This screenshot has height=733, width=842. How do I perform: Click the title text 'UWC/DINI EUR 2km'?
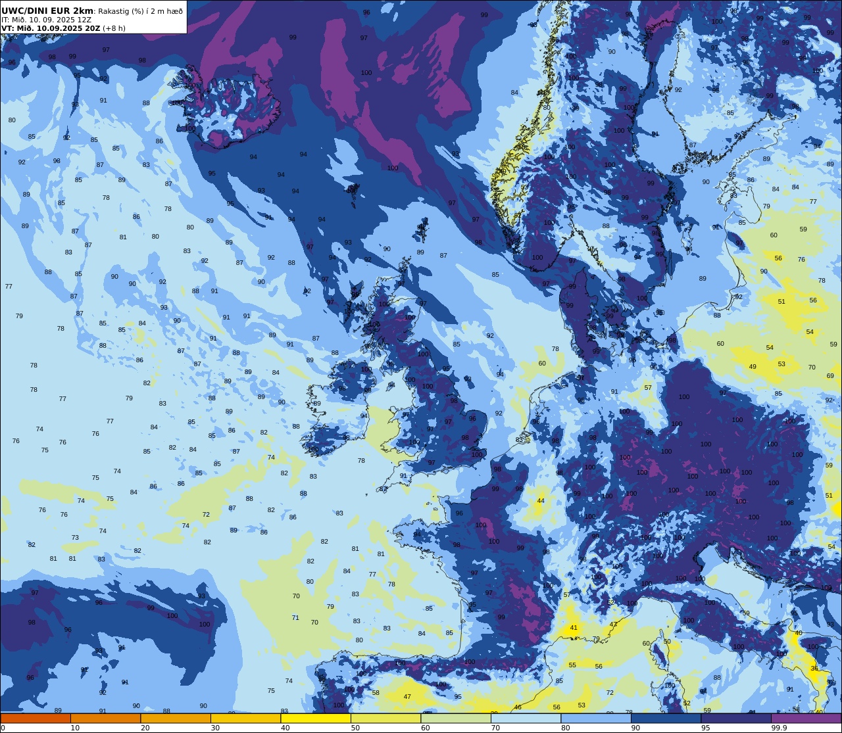point(48,11)
